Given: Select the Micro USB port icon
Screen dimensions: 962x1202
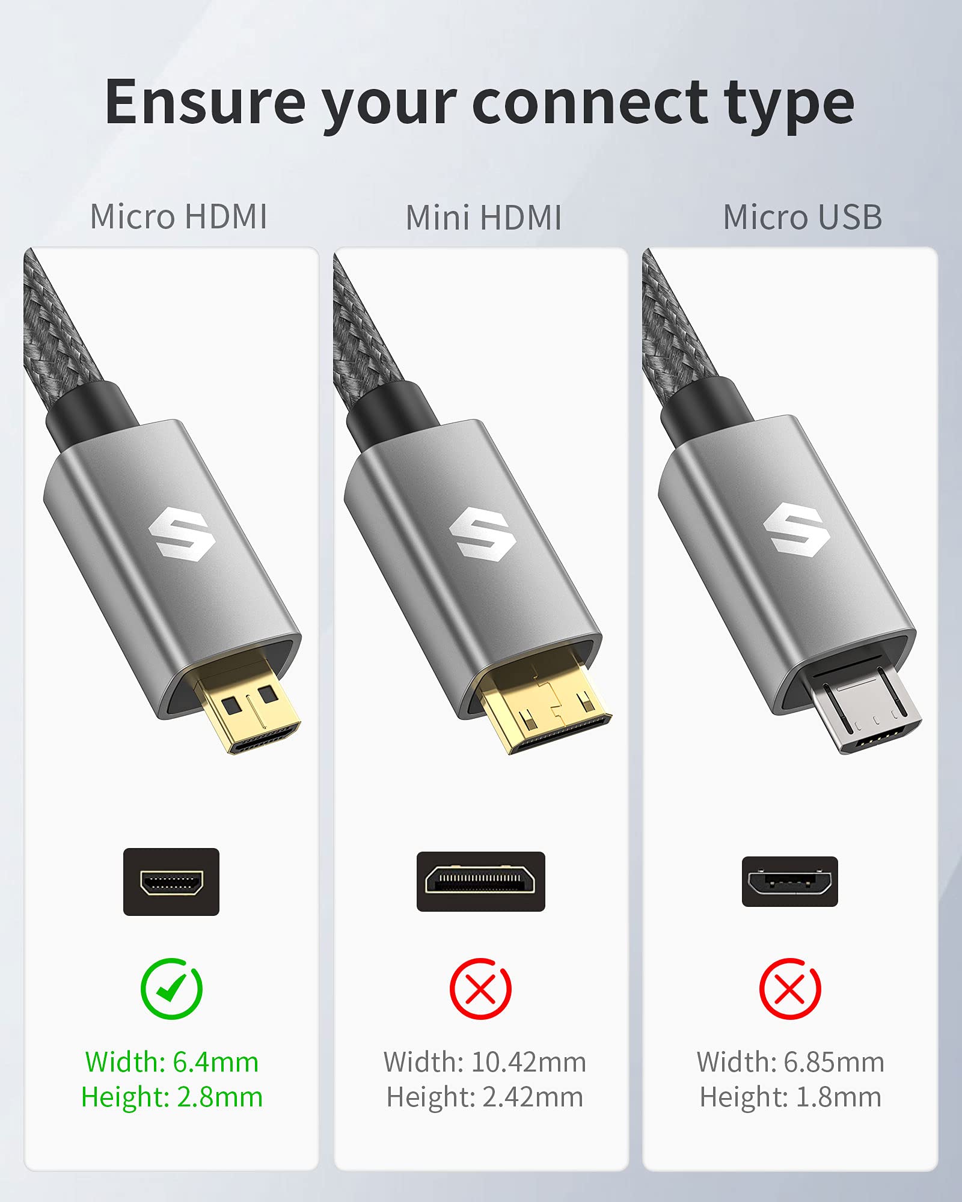Looking at the screenshot, I should tap(790, 882).
